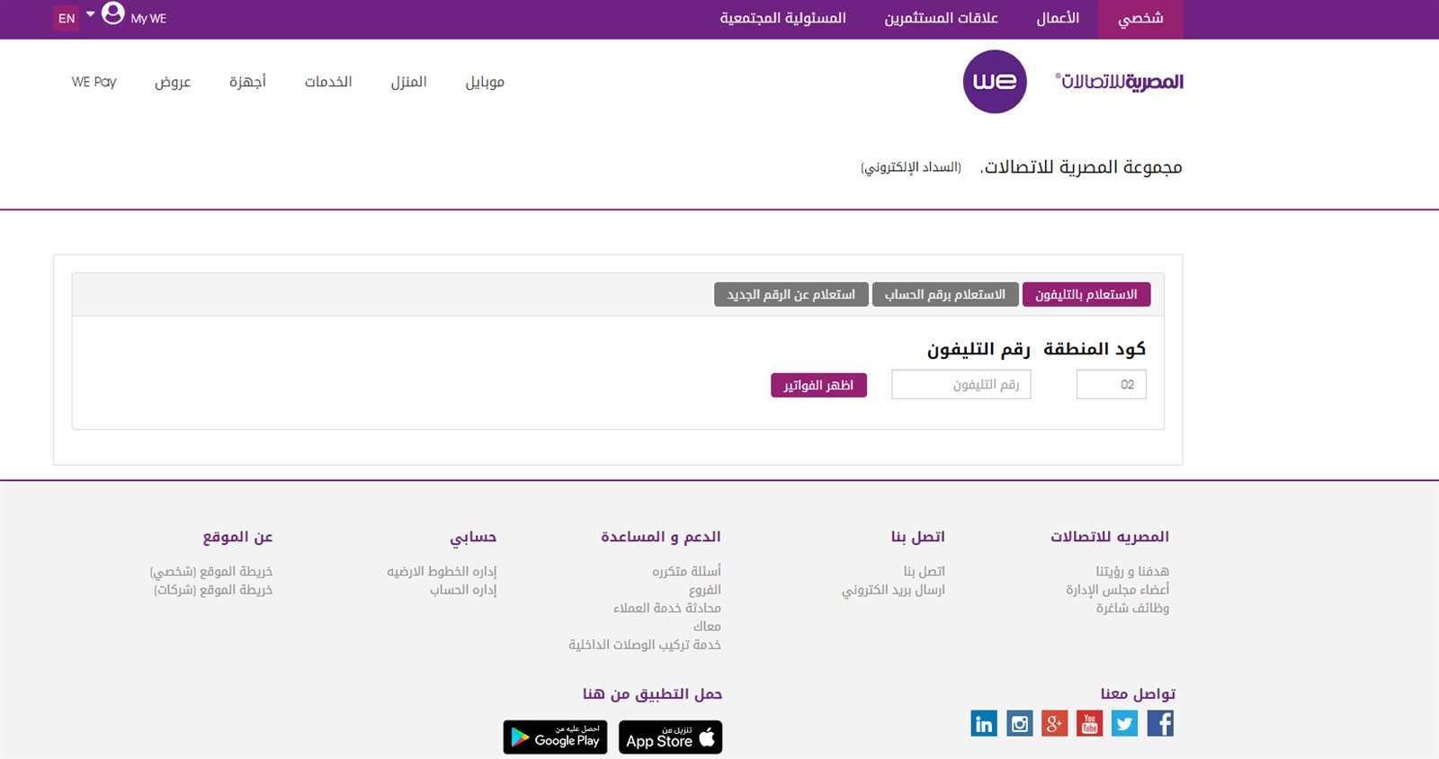Open the YouTube social icon
1439x759 pixels.
click(1089, 723)
